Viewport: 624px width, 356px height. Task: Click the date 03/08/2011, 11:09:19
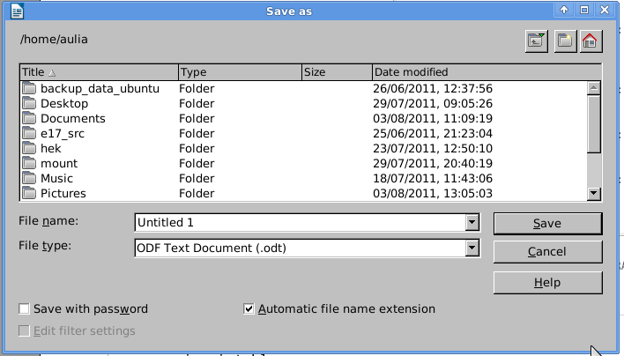point(433,119)
